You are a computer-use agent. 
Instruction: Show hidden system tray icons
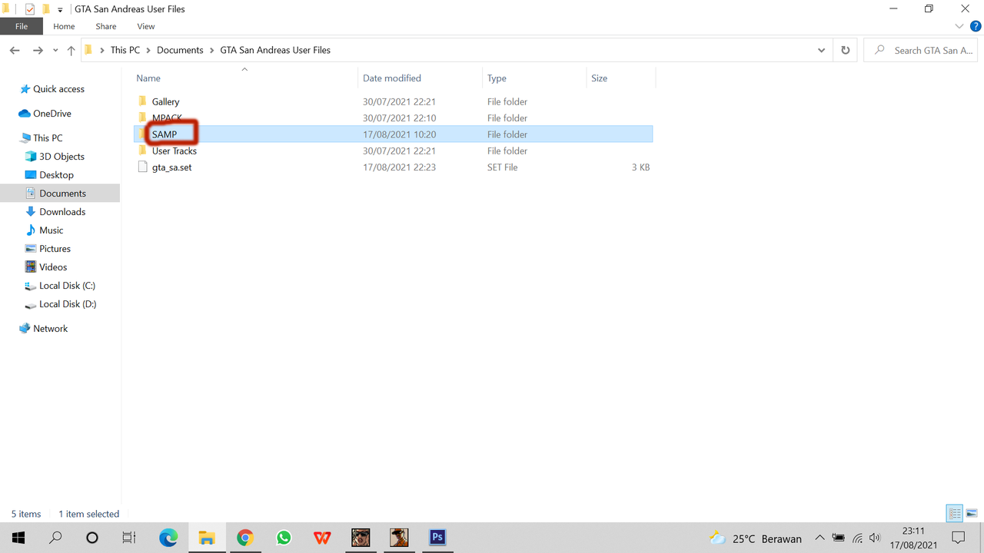(x=819, y=538)
